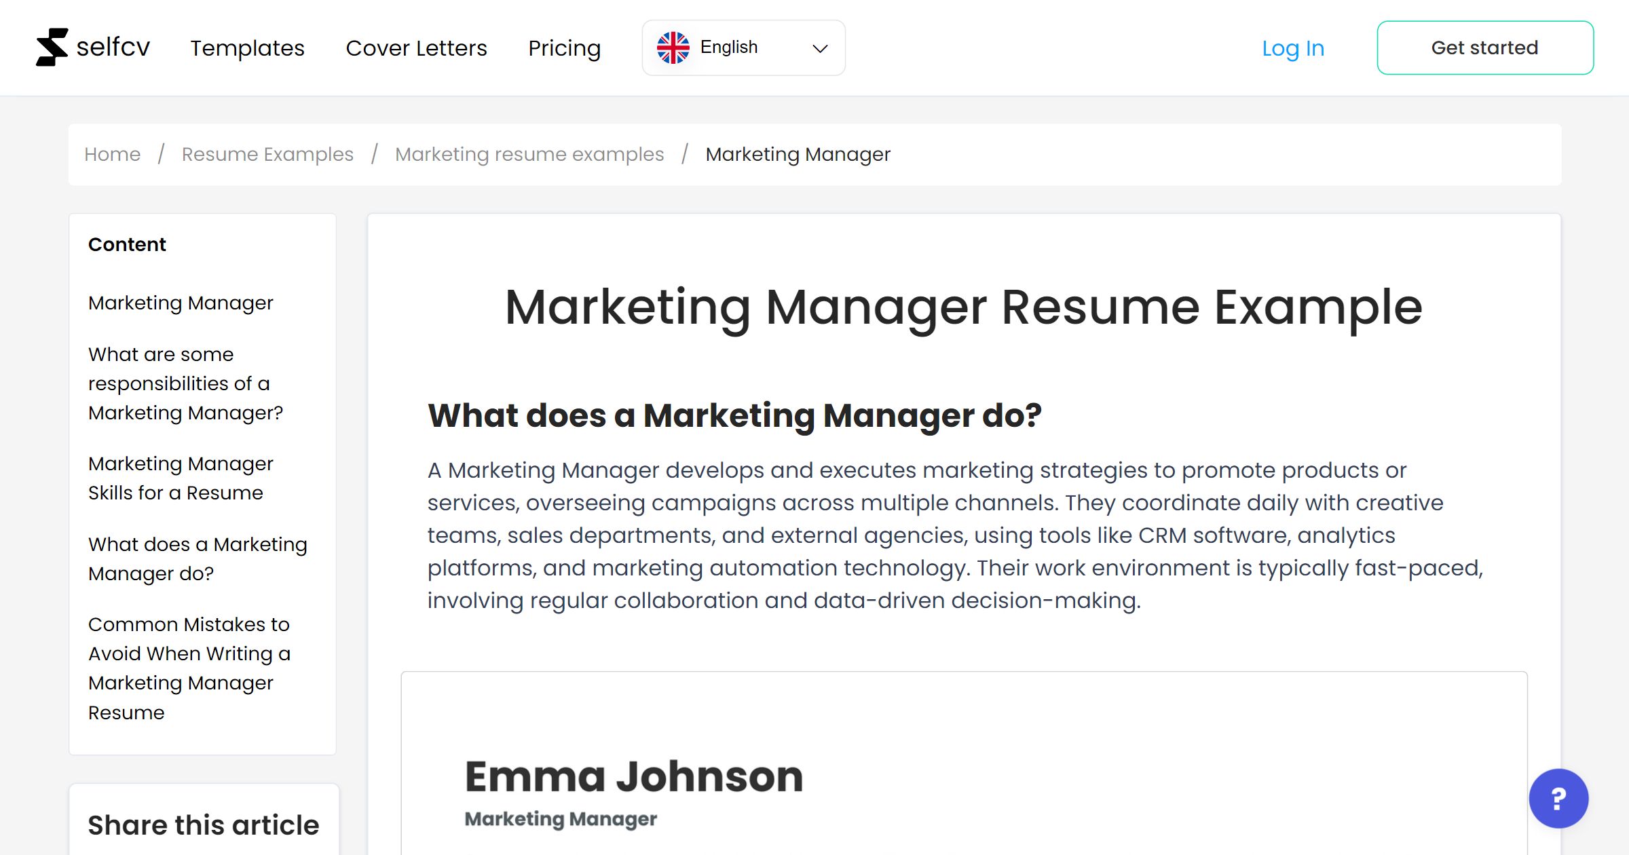This screenshot has height=855, width=1629.
Task: Click What does a Marketing Manager do link
Action: (x=198, y=558)
